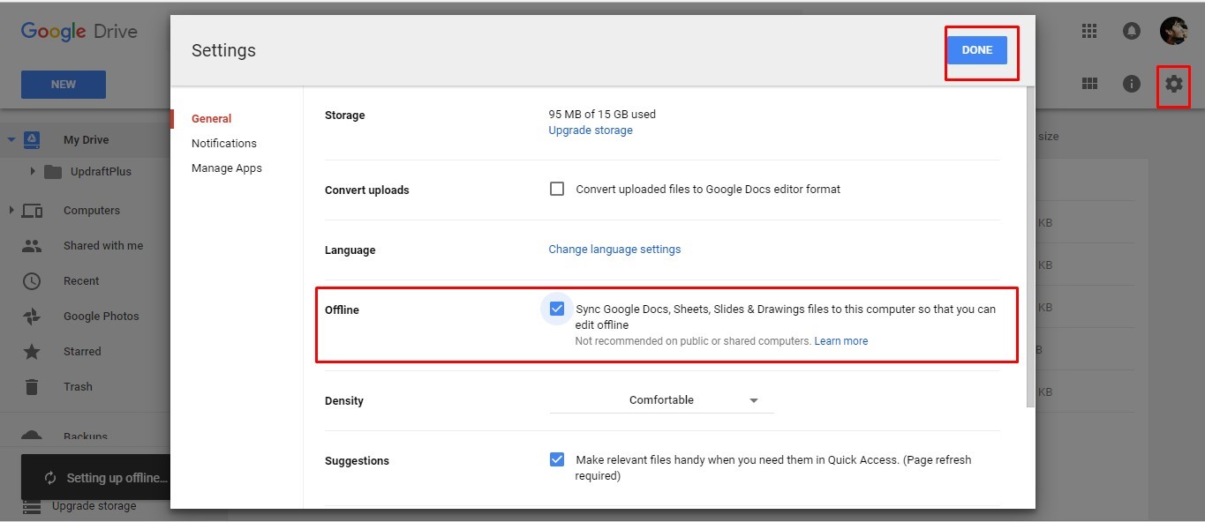Open the Density Comfortable dropdown
1205x522 pixels.
661,400
